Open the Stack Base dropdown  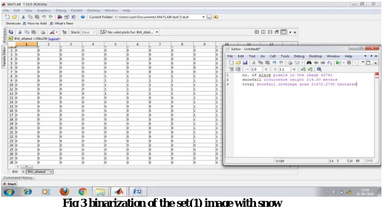(89, 33)
